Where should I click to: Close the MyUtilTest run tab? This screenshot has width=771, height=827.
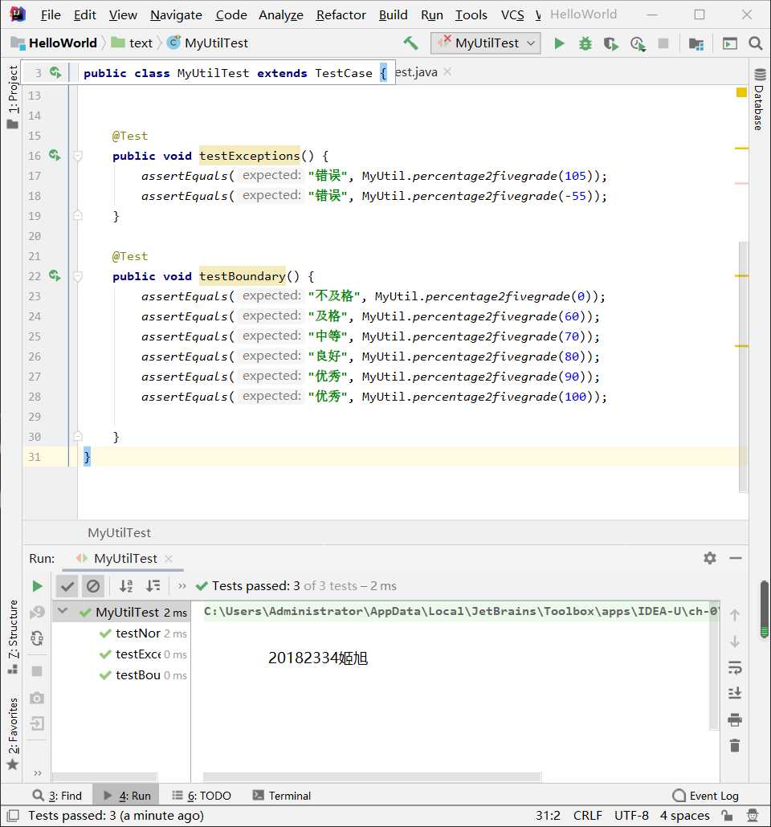pos(169,559)
